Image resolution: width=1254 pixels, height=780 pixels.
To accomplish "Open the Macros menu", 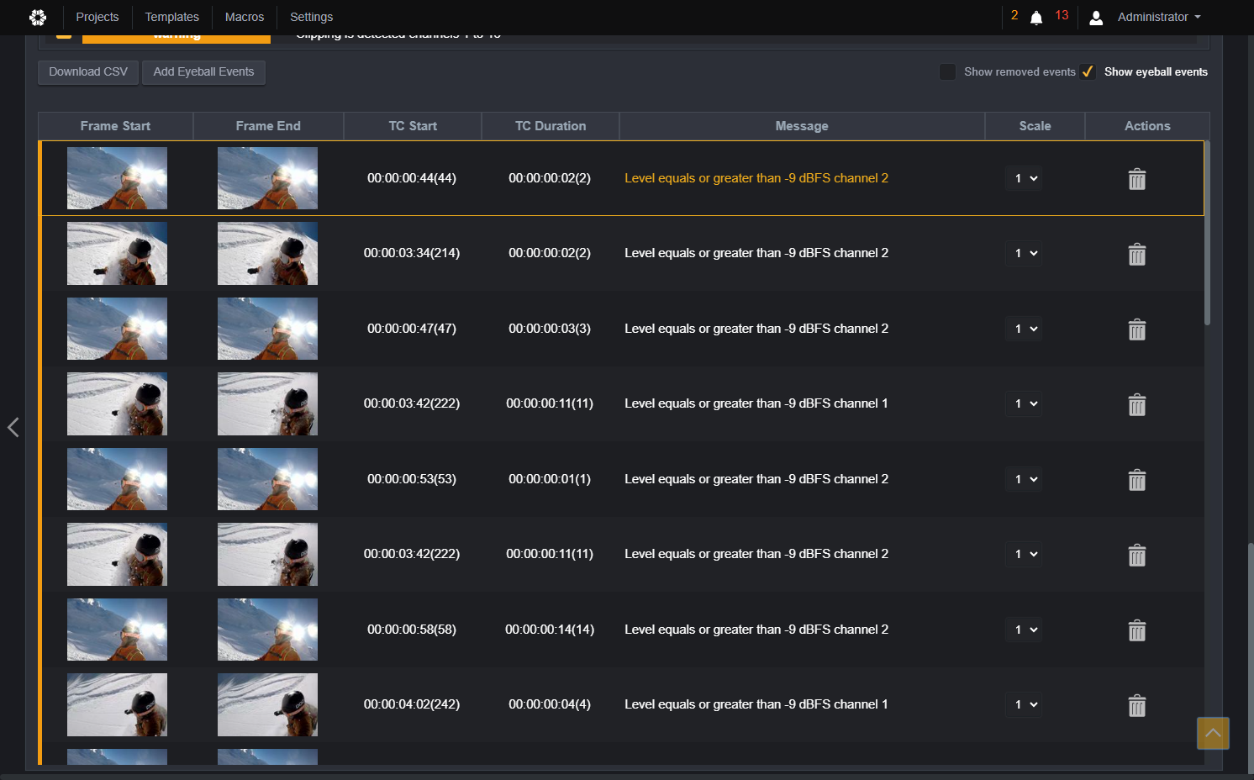I will click(x=245, y=17).
